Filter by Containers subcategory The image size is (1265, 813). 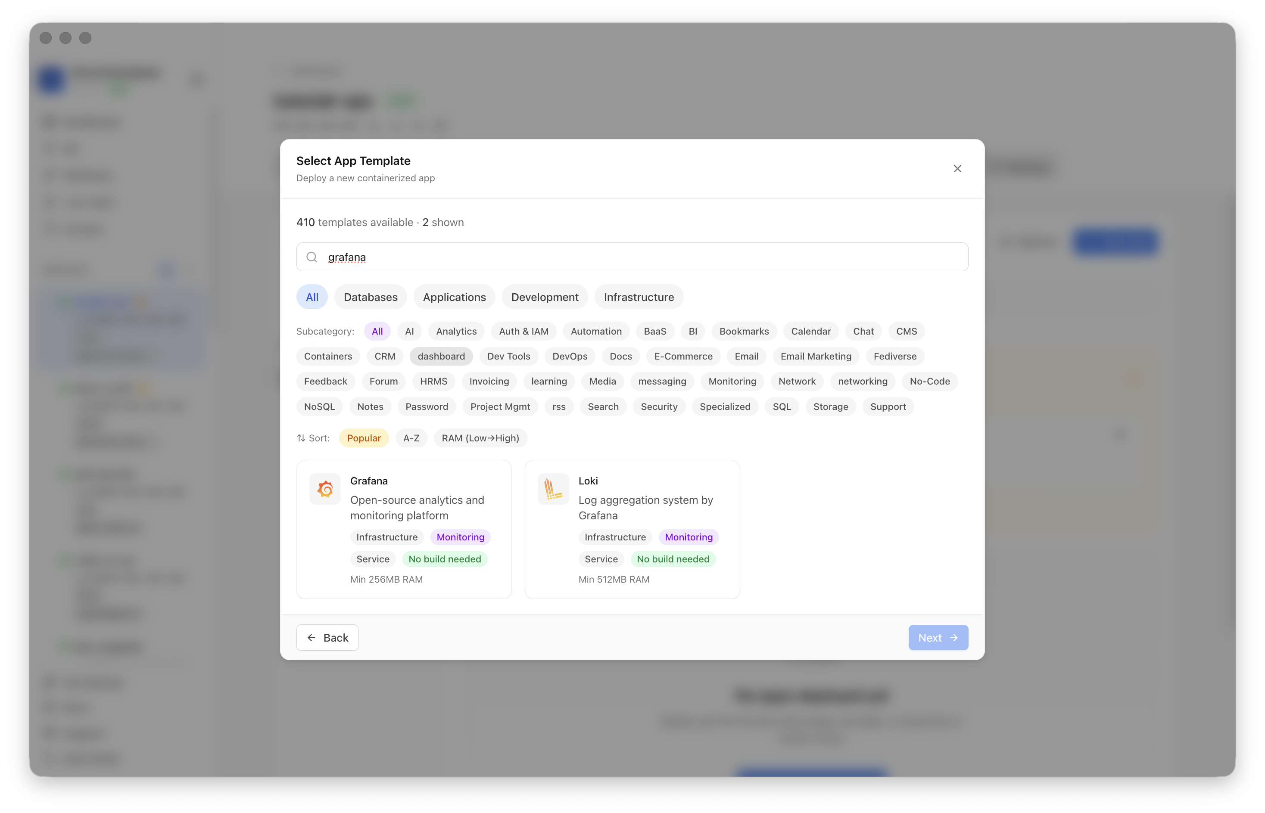tap(328, 356)
